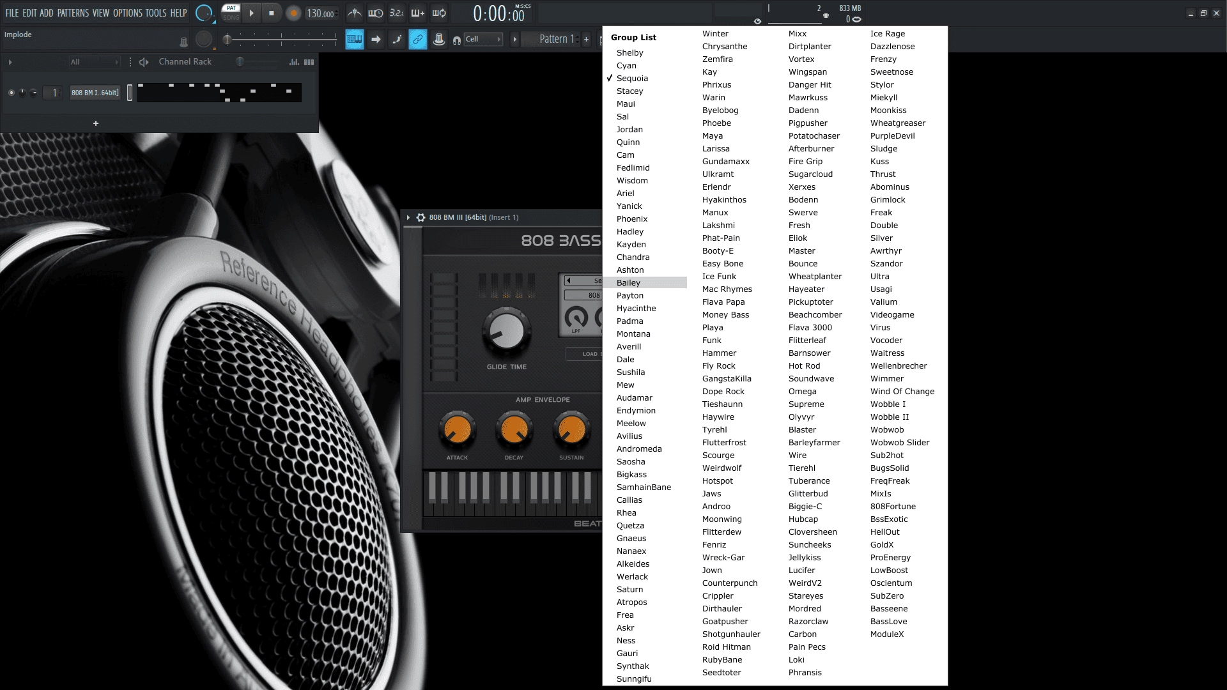Click the Play button in transport
1227x690 pixels.
(x=252, y=13)
